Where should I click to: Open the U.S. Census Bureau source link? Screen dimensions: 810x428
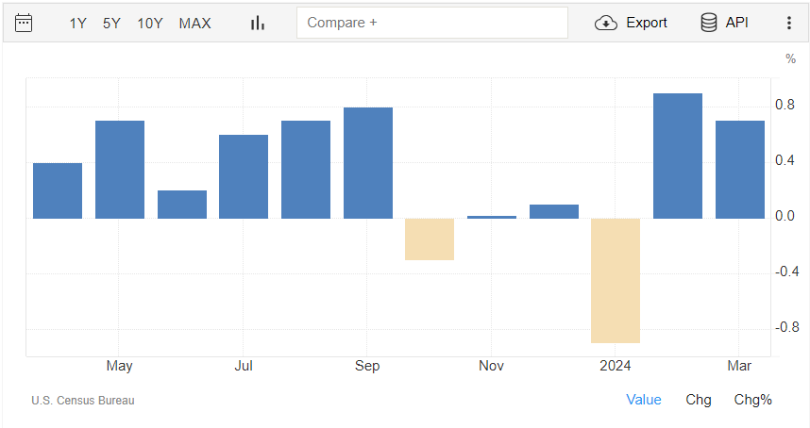coord(83,401)
